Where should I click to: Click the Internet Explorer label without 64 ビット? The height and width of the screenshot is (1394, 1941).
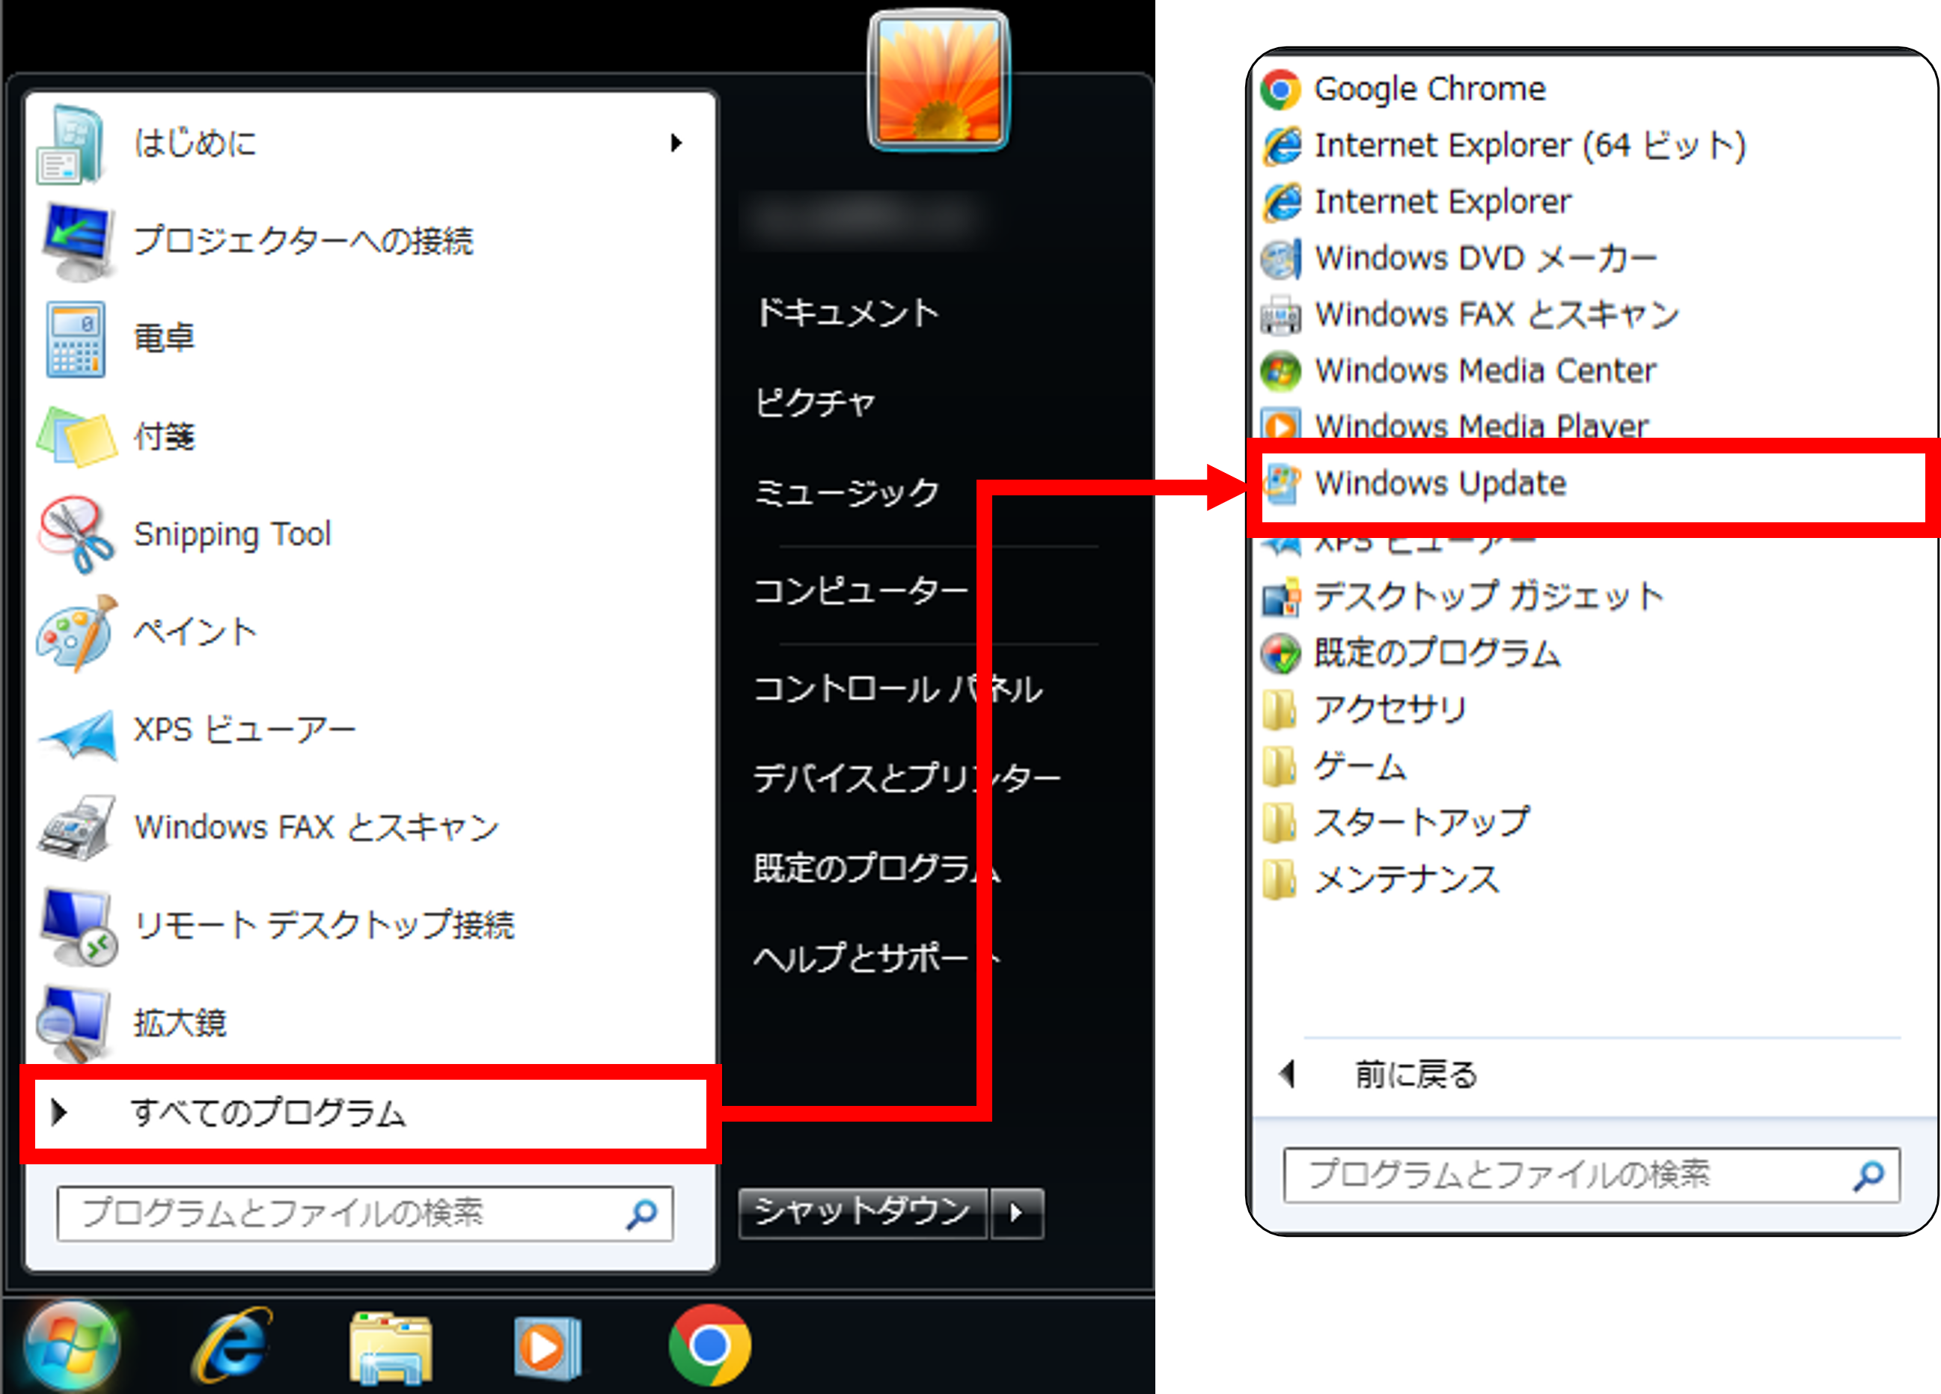tap(1443, 202)
